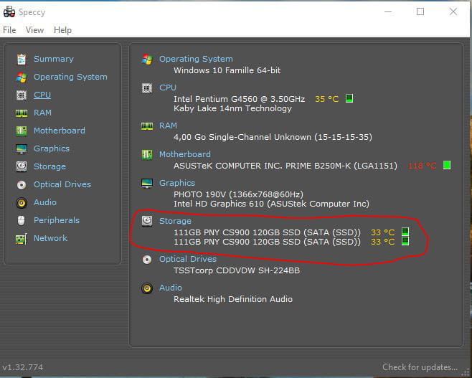
Task: Click Check for updates link
Action: pyautogui.click(x=420, y=367)
